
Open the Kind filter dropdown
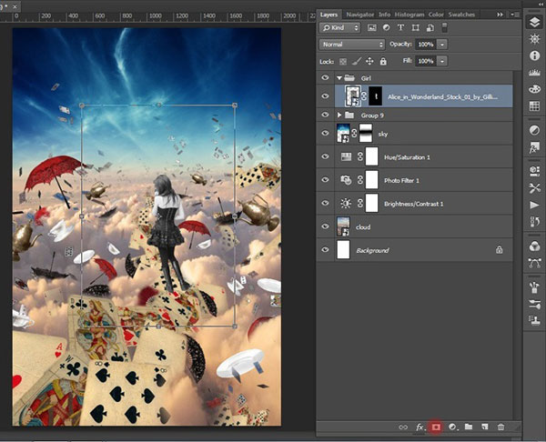pyautogui.click(x=339, y=28)
